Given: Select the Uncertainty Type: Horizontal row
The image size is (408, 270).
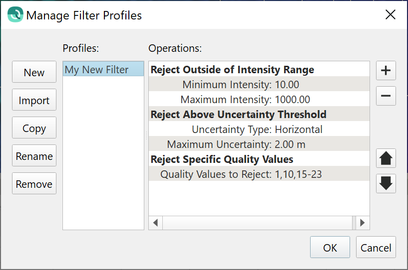Looking at the screenshot, I should click(x=257, y=130).
